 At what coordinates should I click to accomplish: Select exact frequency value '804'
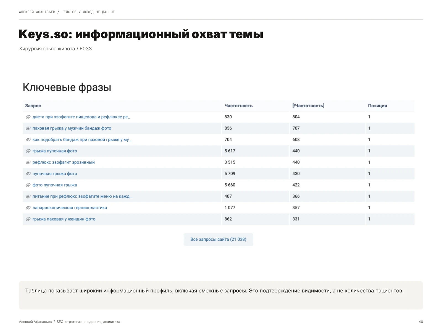click(x=296, y=117)
